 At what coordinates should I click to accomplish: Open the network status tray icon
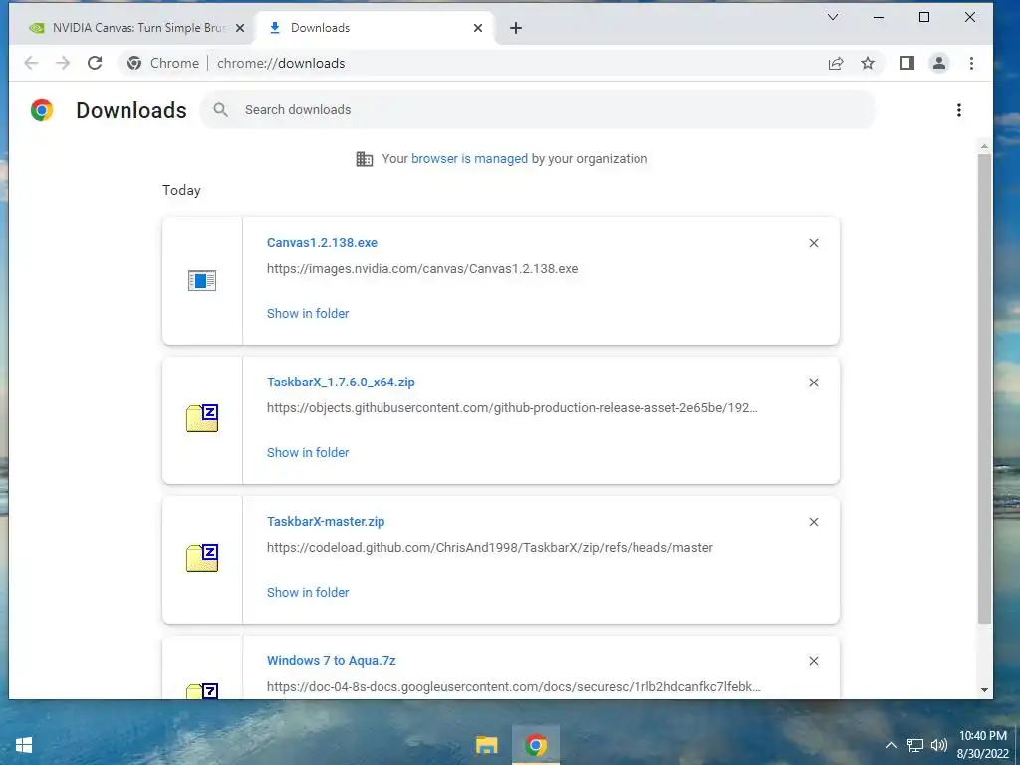[x=915, y=745]
